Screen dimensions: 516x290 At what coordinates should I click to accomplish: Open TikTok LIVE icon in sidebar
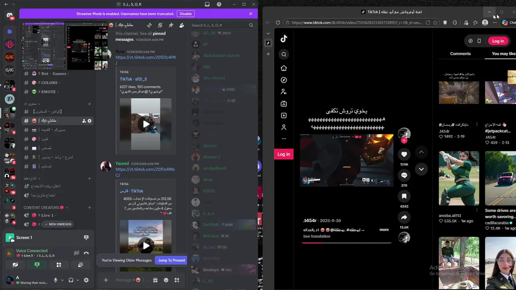284,104
